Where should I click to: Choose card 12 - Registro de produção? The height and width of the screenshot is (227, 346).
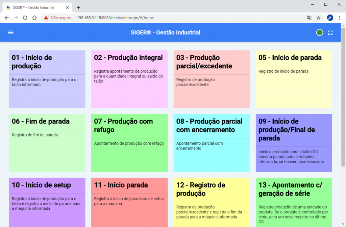pos(212,202)
